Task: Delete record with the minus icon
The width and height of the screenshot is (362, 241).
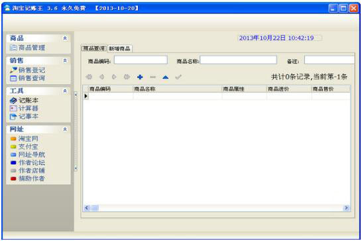Action: coord(153,77)
